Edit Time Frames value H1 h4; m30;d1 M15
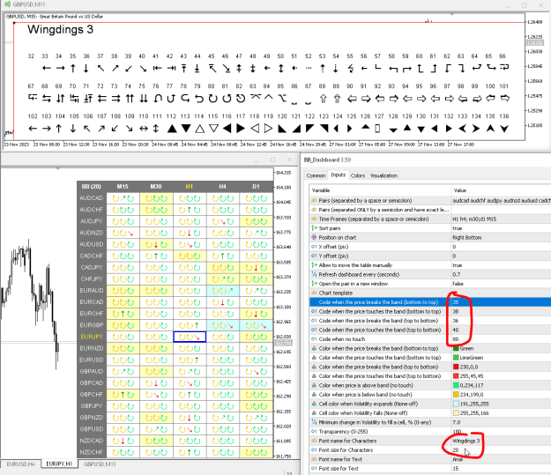 point(501,219)
